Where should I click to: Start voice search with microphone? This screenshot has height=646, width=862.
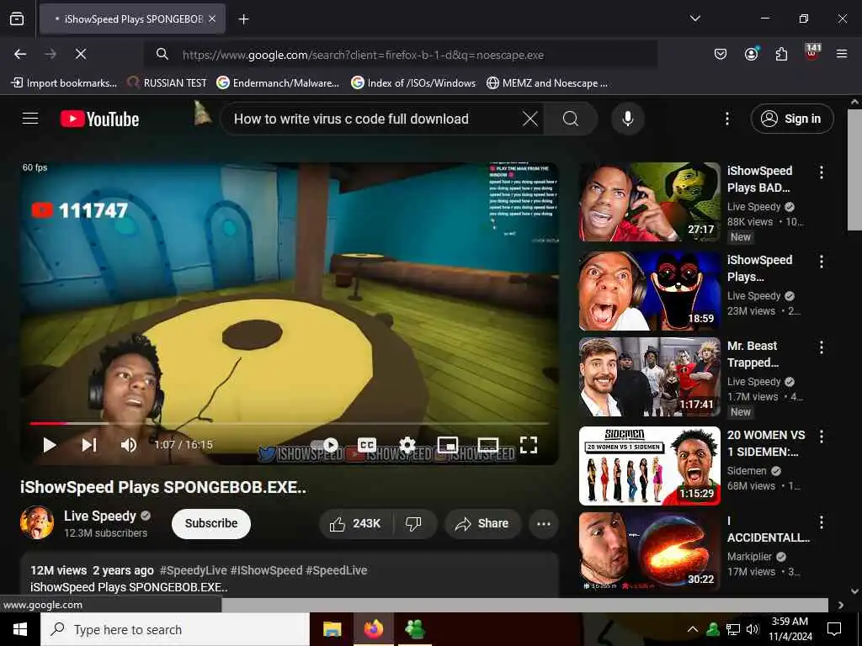(x=627, y=119)
